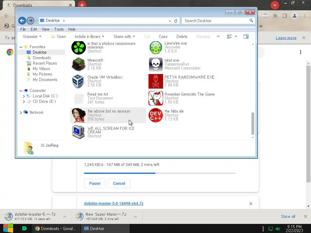Select Recent Places in Favorites

pos(45,63)
